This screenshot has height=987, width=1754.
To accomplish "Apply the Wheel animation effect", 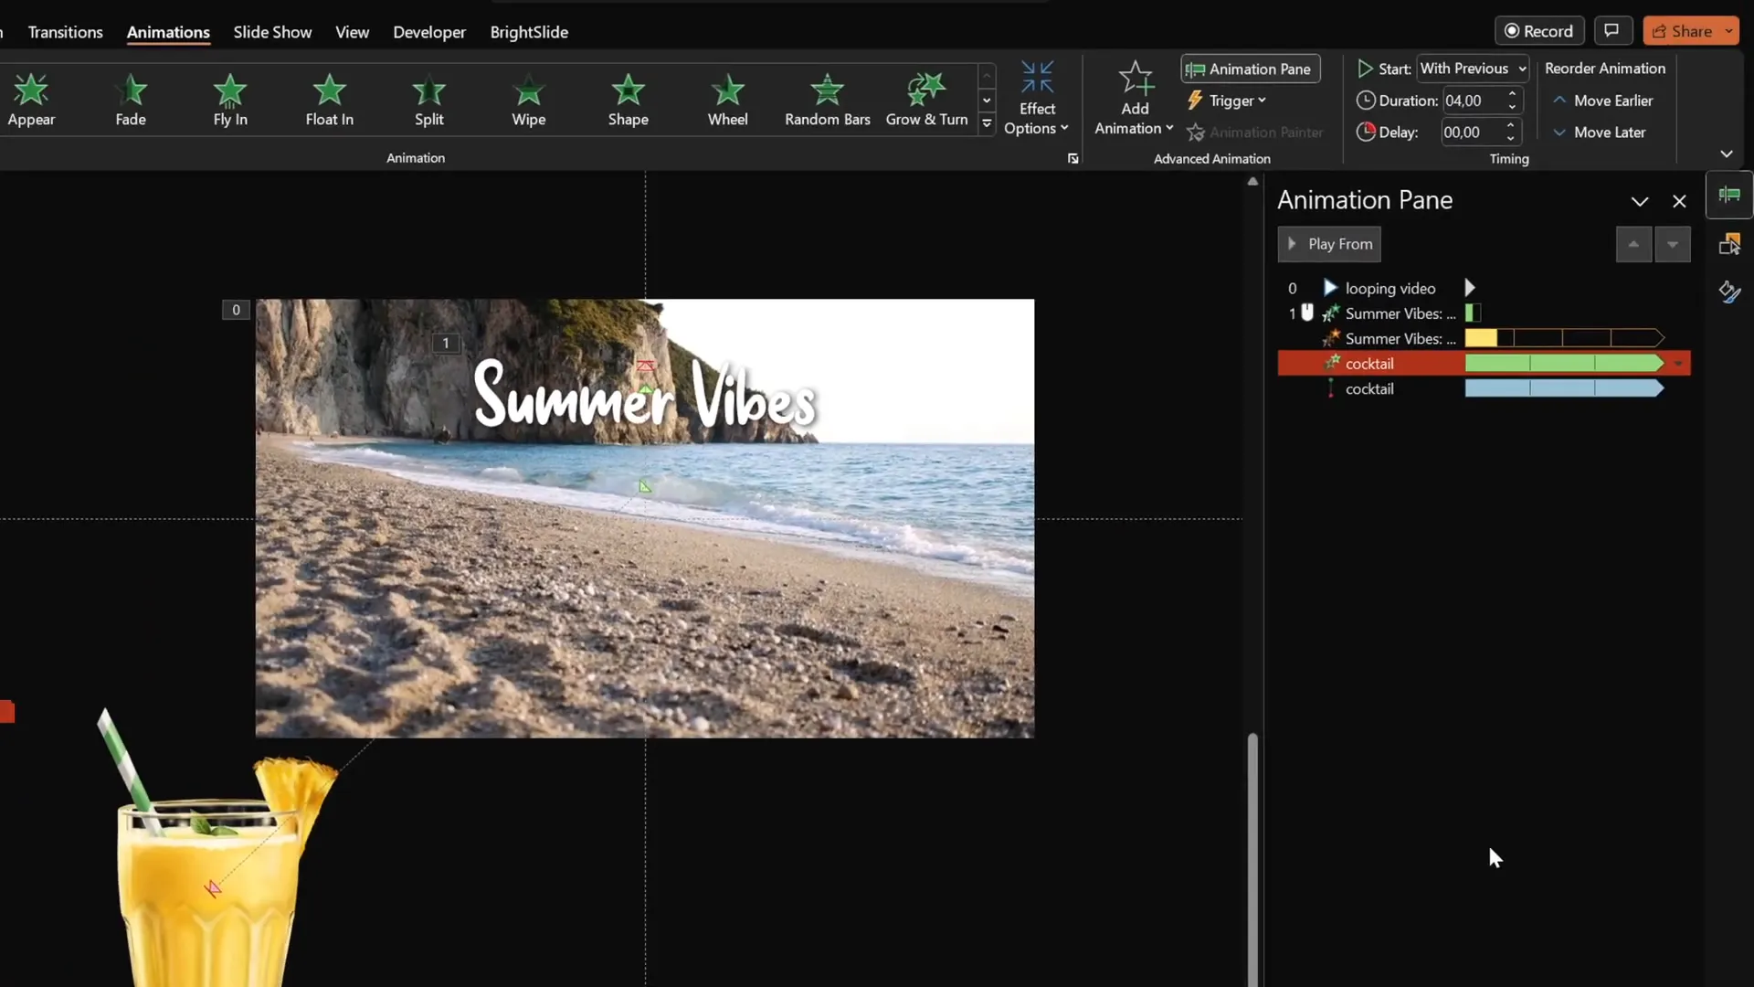I will (x=727, y=101).
